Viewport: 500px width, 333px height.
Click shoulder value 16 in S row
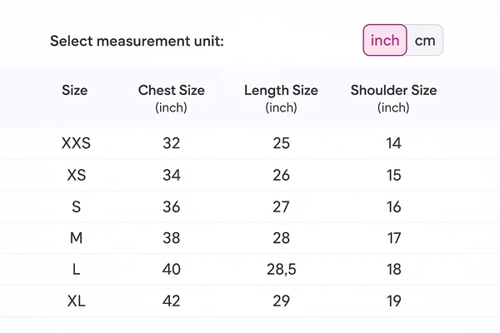pyautogui.click(x=394, y=206)
